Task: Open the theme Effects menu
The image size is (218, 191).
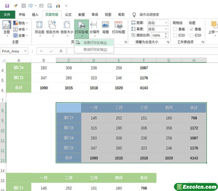Action: pos(20,35)
